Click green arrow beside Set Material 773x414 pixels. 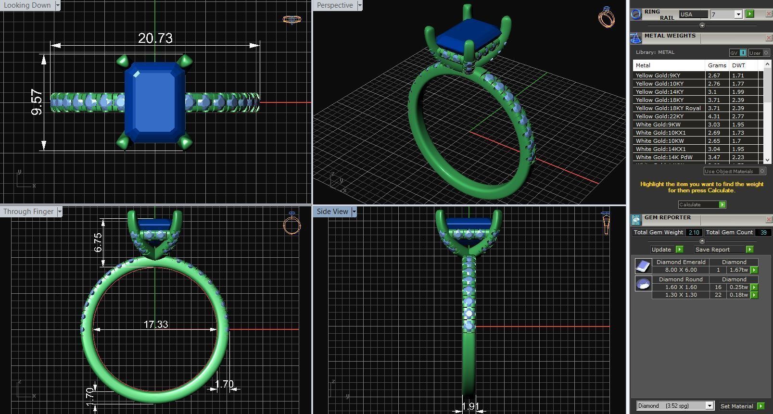tap(760, 406)
